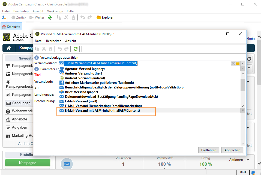Refresh using green arrows in main toolbar
This screenshot has height=175, width=261.
coord(50,17)
